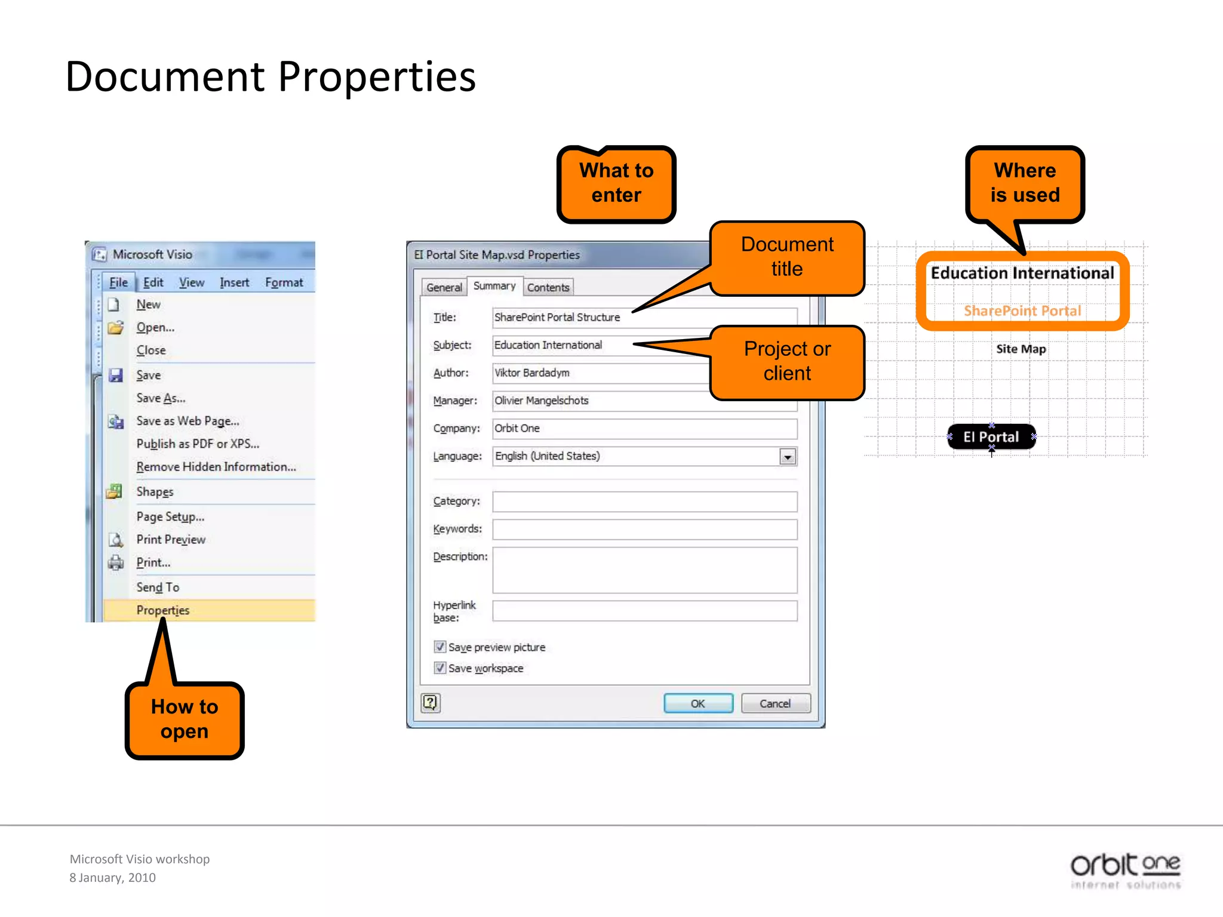Viewport: 1223px width, 917px height.
Task: Click the Site Map label in diagram
Action: click(x=1021, y=349)
